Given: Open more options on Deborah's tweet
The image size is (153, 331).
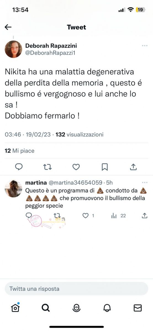Looking at the screenshot, I should click(145, 46).
